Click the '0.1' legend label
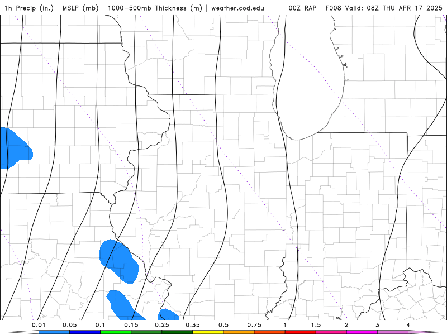This screenshot has width=447, height=335. click(100, 325)
